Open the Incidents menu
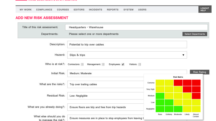Screen dimensions: 216x121 tap(95, 10)
